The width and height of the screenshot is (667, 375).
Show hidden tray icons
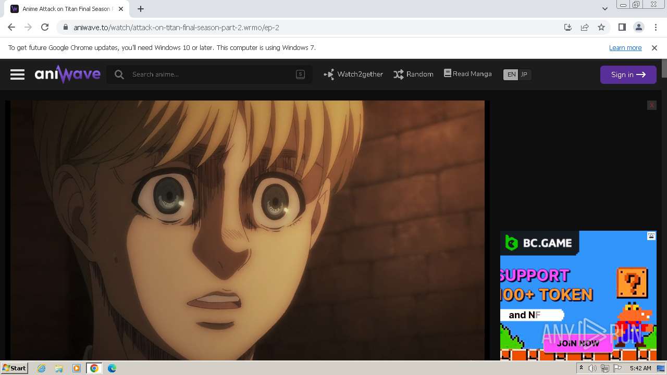[581, 368]
